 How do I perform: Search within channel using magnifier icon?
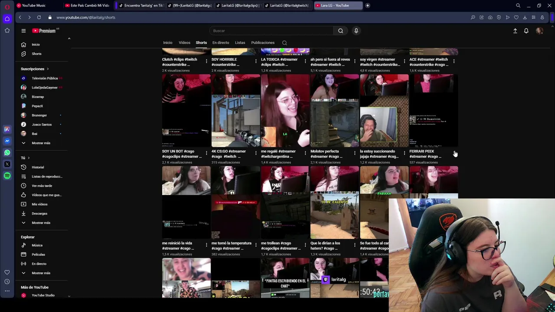[284, 43]
